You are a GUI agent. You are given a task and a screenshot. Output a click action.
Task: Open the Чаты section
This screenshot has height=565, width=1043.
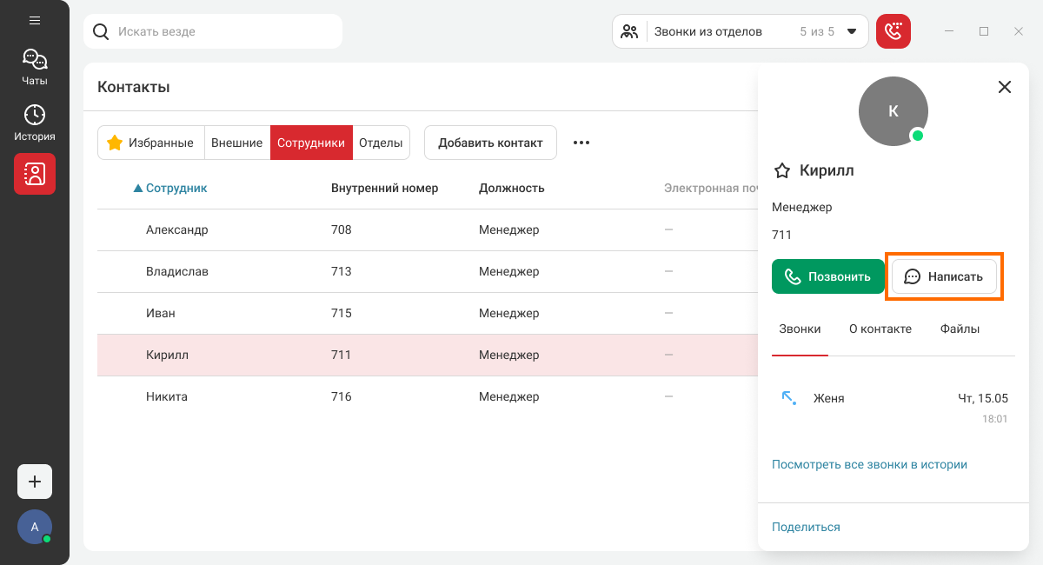(35, 67)
